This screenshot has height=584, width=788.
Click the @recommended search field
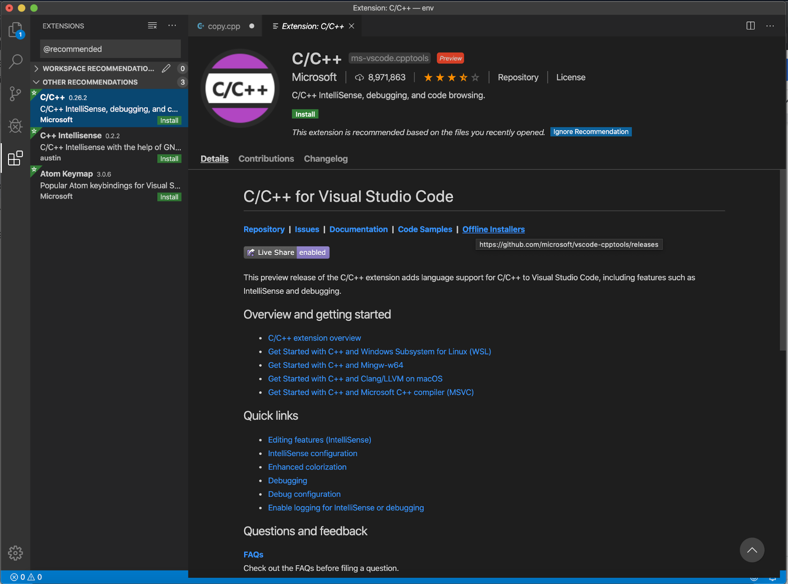(110, 49)
